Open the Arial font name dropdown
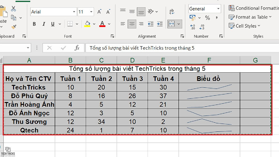 74,12
